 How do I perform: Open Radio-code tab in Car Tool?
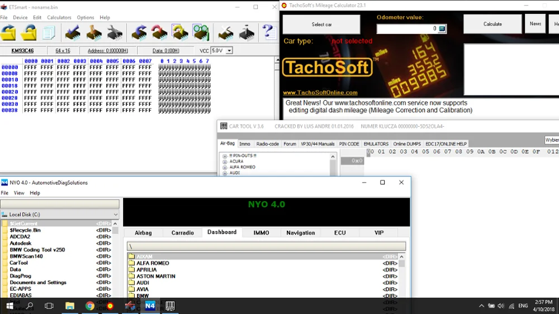tap(267, 144)
